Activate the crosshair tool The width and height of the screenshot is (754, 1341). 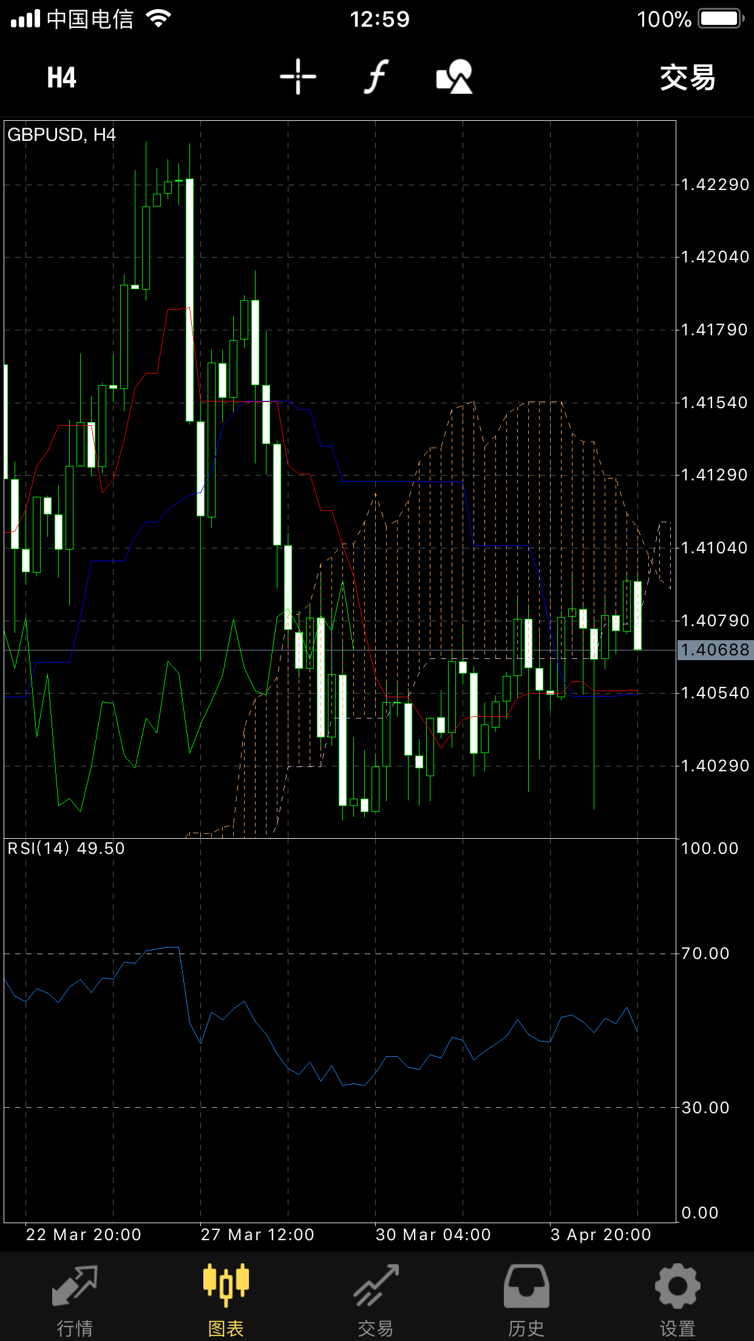point(298,77)
